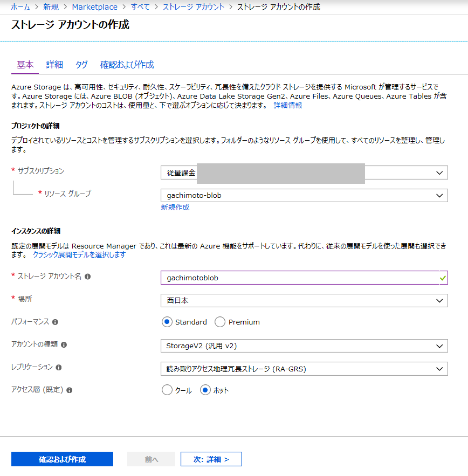Open the アカウントの種類 info tooltip
The image size is (468, 476).
click(x=64, y=346)
